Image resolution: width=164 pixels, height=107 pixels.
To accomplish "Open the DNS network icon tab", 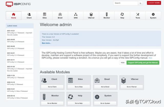I will coord(76,16).
